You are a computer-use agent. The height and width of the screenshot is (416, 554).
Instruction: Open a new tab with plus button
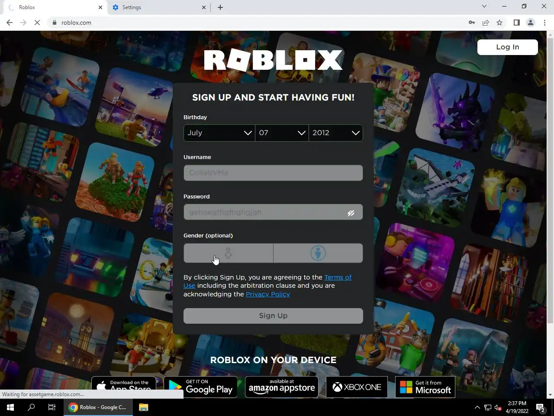point(220,7)
